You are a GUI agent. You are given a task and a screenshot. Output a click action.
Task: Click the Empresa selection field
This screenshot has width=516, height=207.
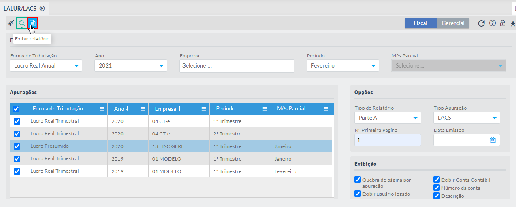tap(237, 66)
